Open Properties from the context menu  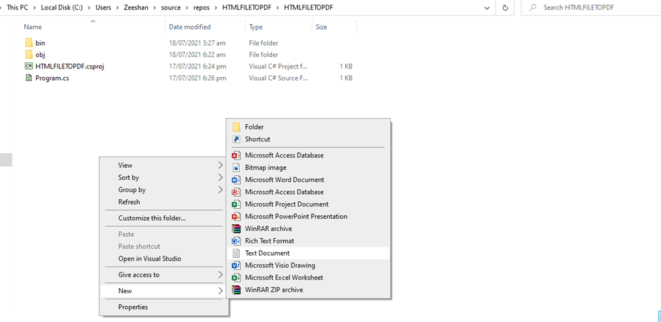pos(165,307)
